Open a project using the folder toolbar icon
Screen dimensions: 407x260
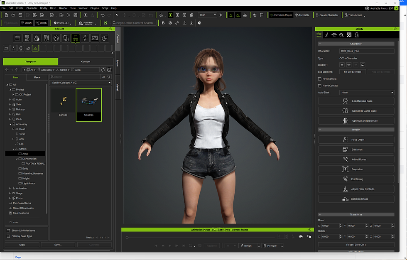tap(13, 15)
